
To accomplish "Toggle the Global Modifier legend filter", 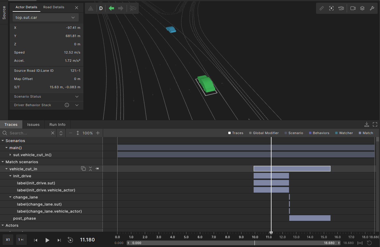I will (x=264, y=133).
